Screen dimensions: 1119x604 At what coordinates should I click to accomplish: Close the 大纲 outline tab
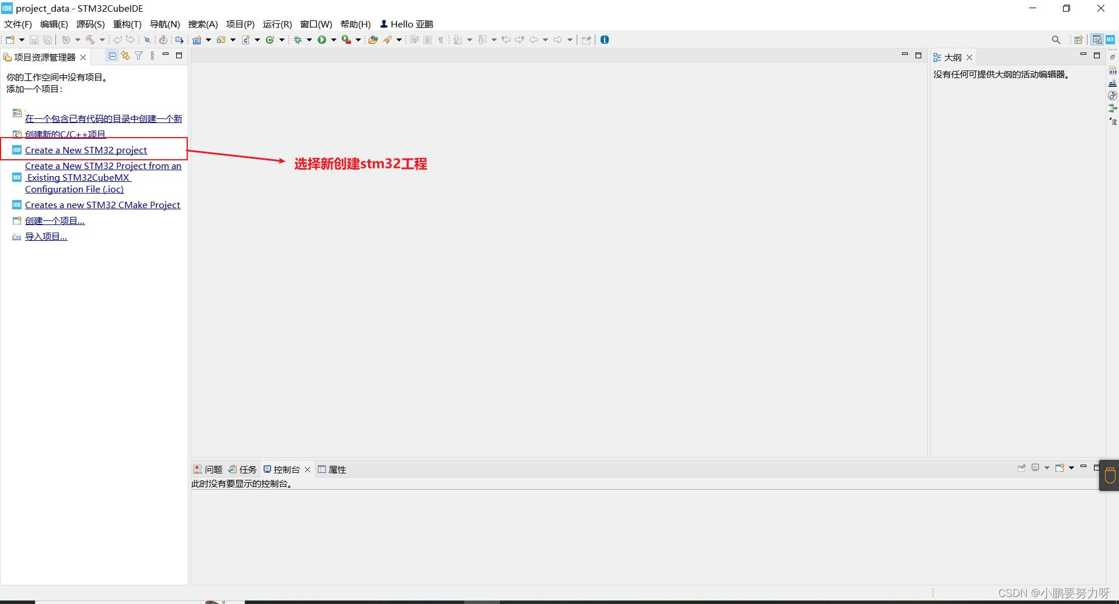click(x=970, y=57)
